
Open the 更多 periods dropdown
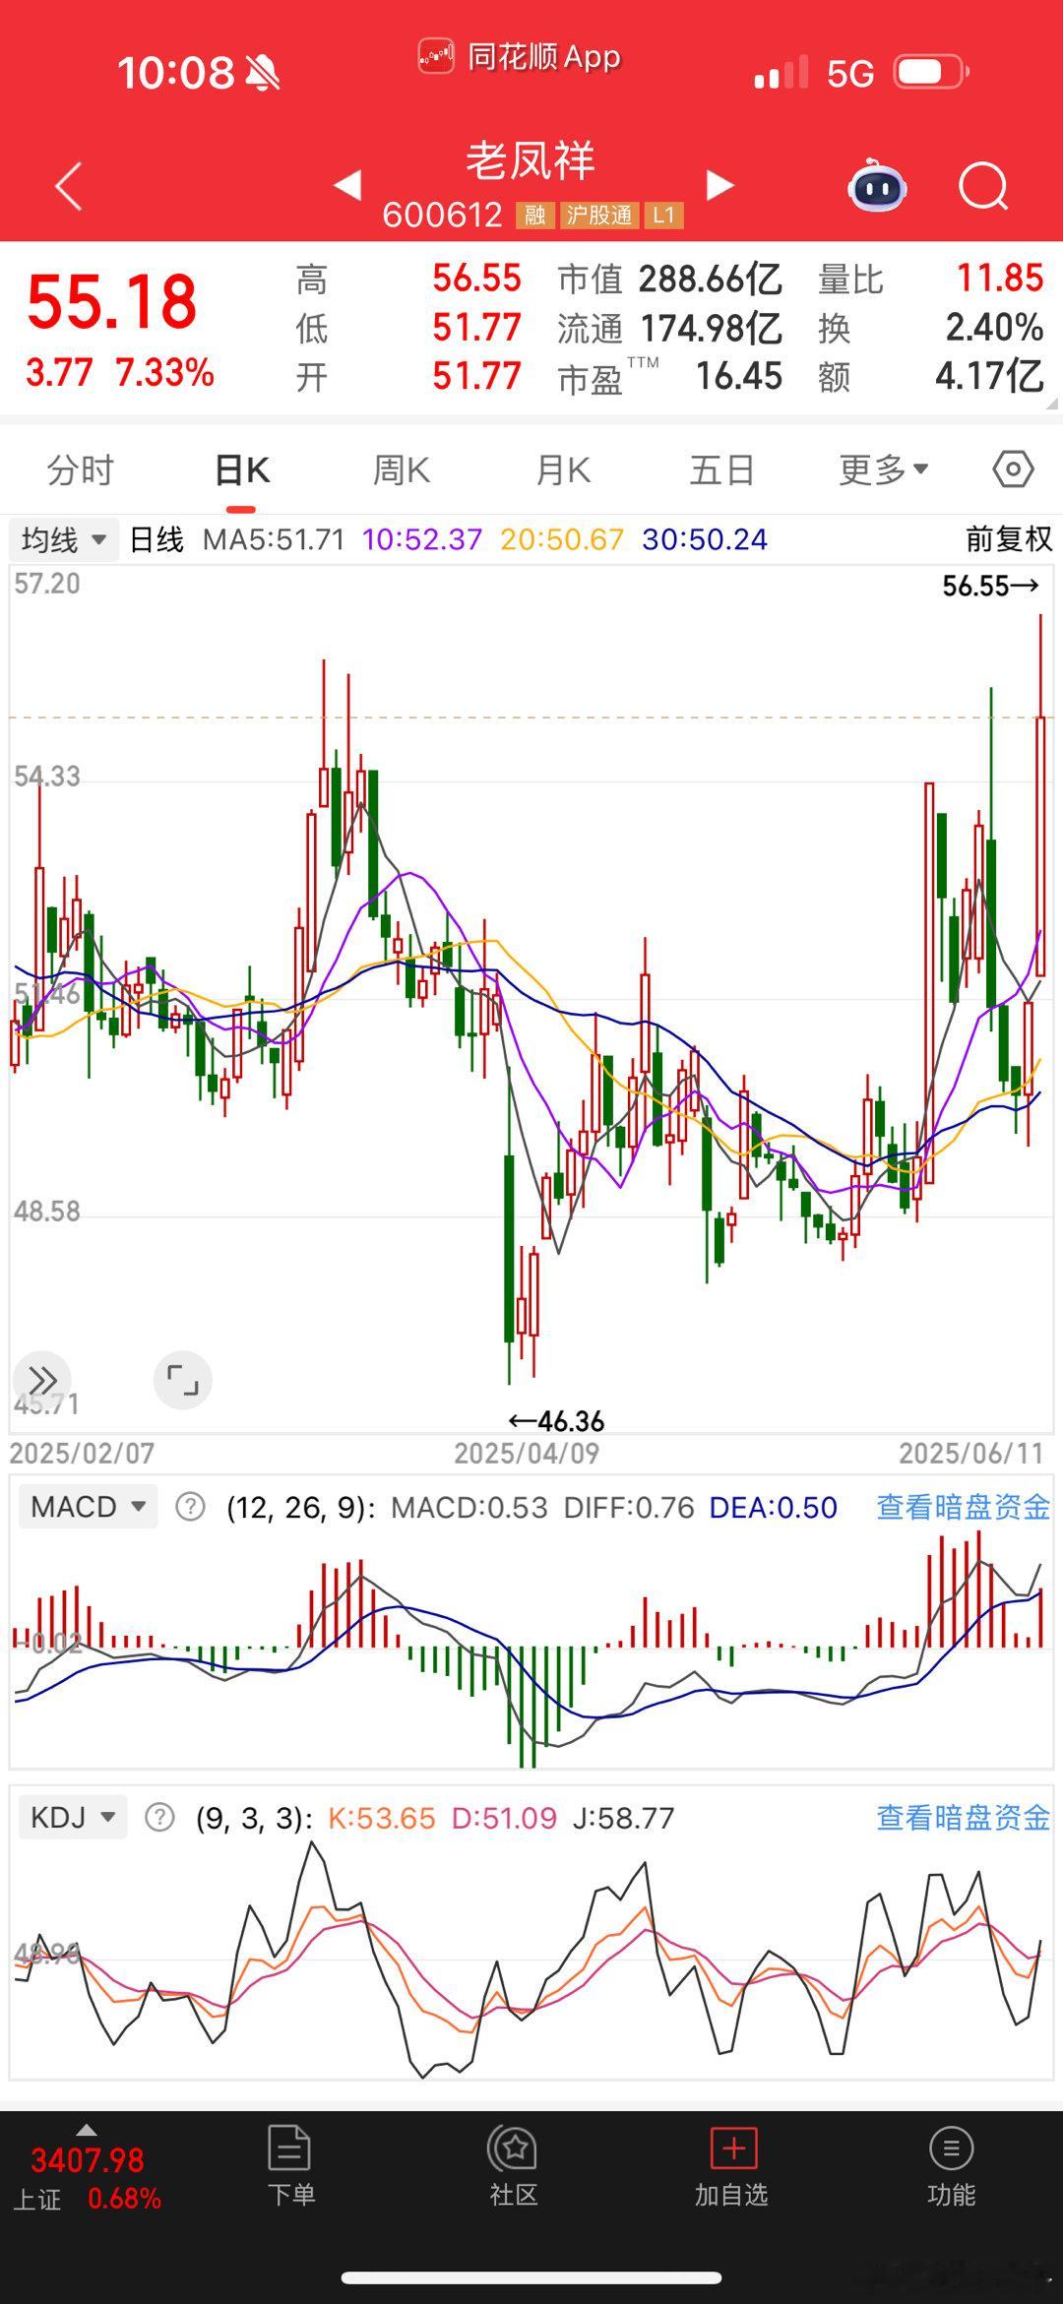click(883, 470)
